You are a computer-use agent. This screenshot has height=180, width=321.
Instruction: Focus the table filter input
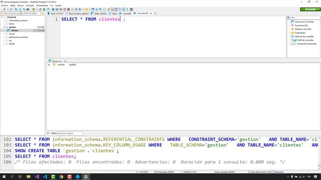point(31,13)
